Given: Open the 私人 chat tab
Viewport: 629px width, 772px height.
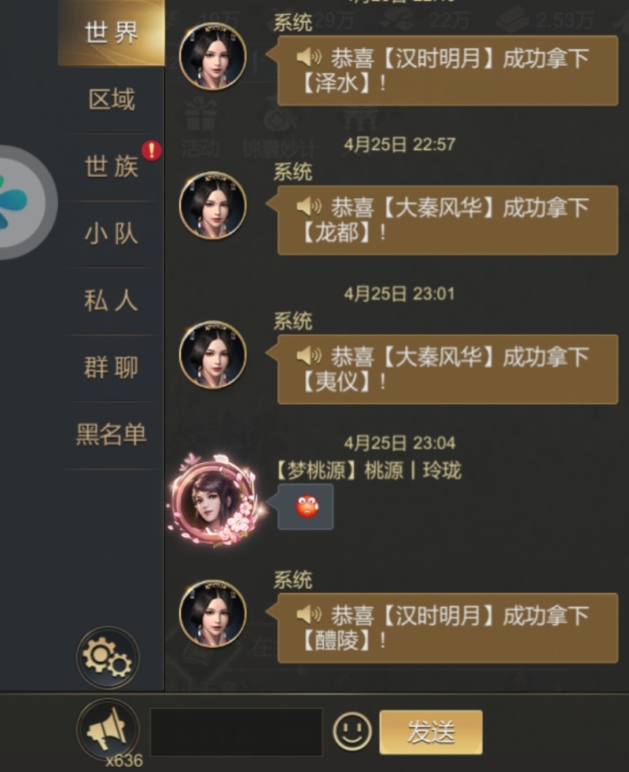Looking at the screenshot, I should tap(112, 300).
